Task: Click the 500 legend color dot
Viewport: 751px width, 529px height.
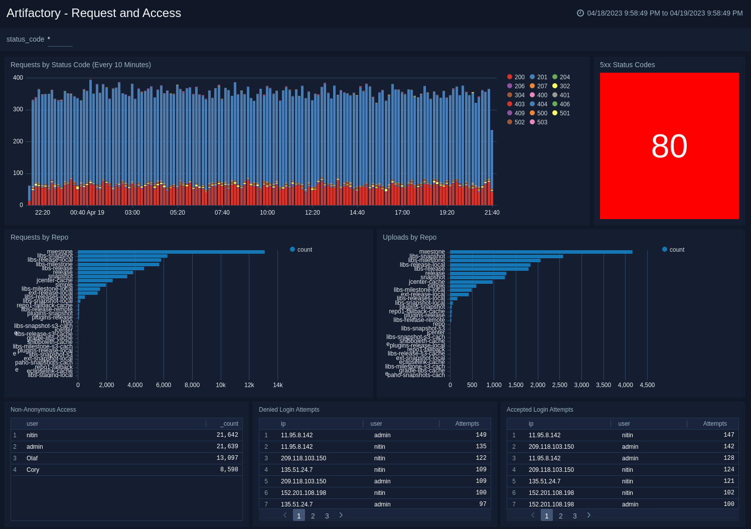Action: tap(532, 113)
